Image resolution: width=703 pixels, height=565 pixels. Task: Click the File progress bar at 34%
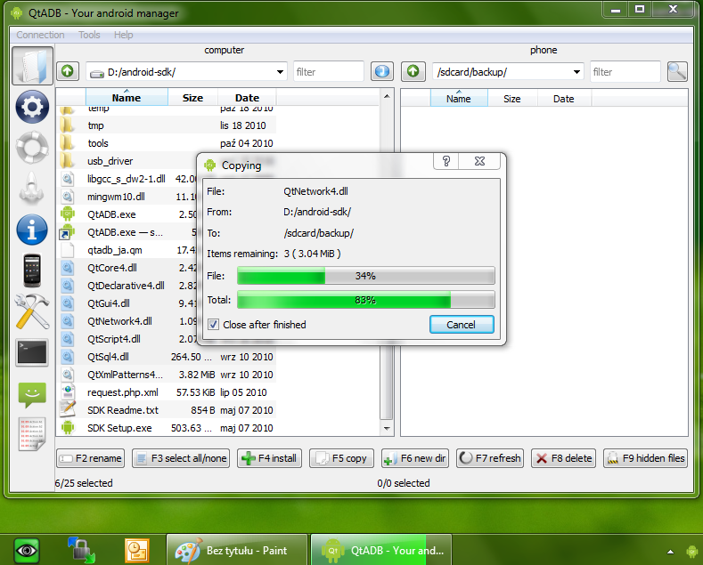click(x=366, y=275)
